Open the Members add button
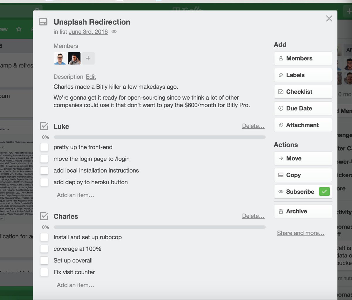Screen dimensions: 352x300 [x=303, y=58]
